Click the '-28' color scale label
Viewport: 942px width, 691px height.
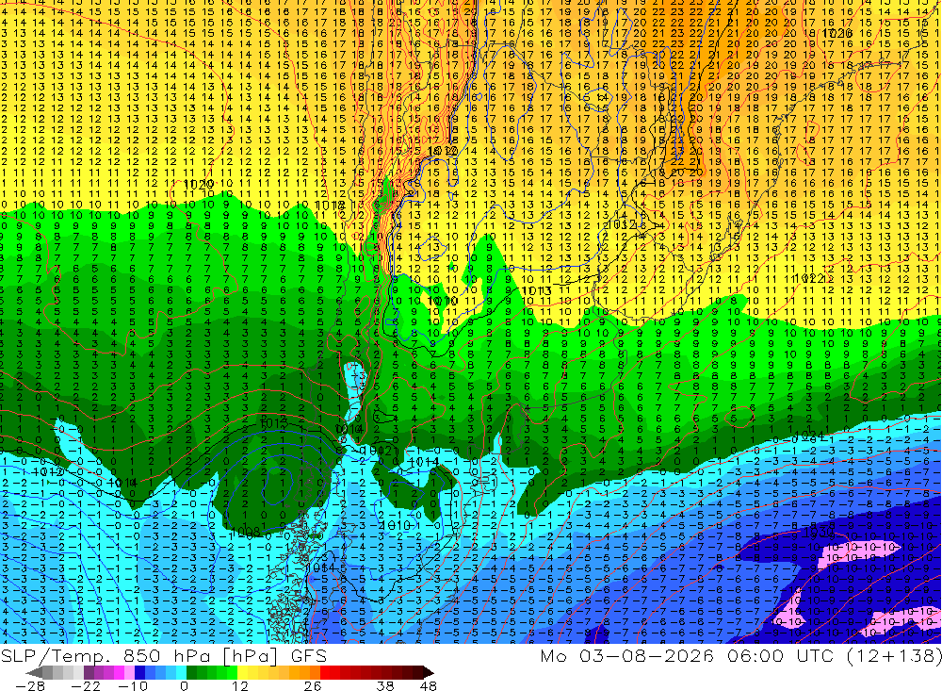(x=30, y=685)
